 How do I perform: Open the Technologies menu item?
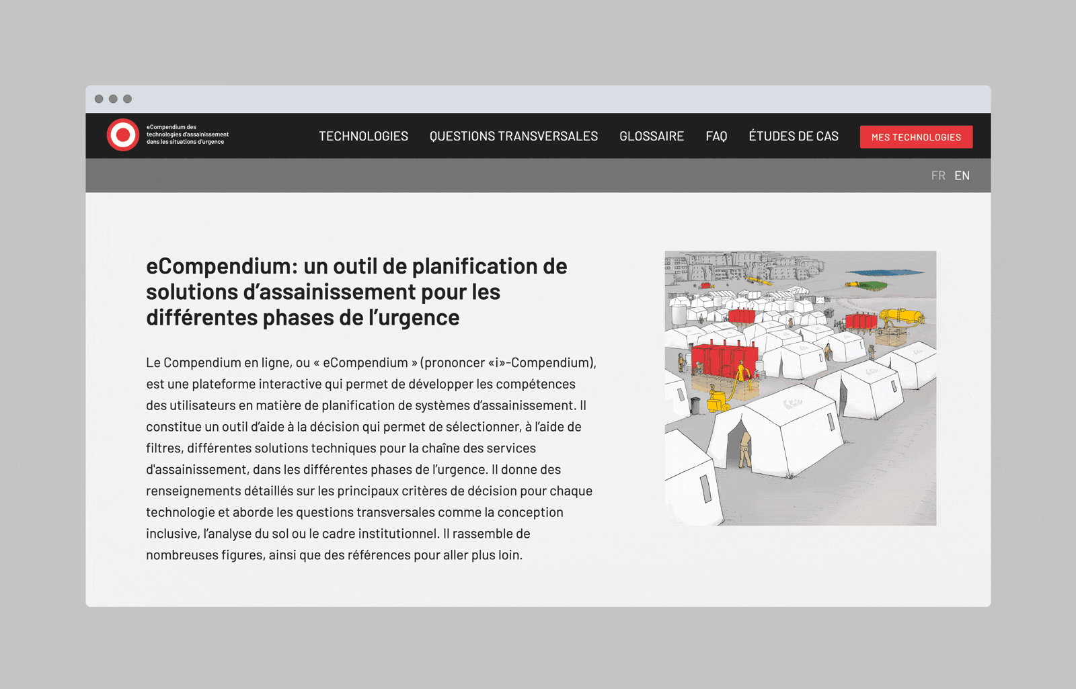coord(363,136)
